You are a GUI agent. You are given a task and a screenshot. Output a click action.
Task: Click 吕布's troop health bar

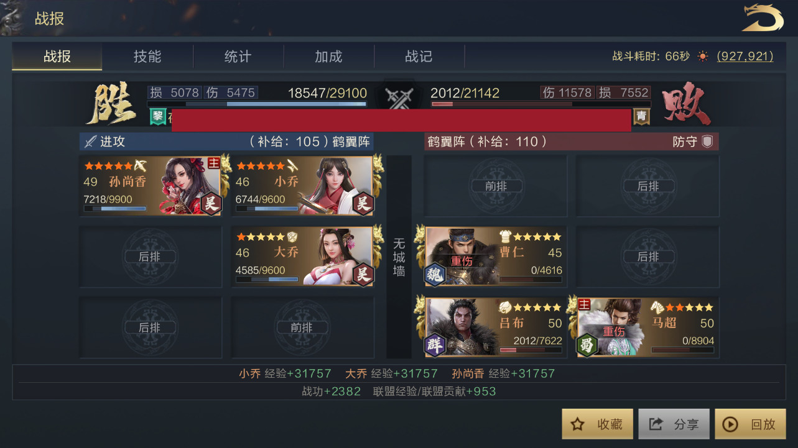(531, 350)
